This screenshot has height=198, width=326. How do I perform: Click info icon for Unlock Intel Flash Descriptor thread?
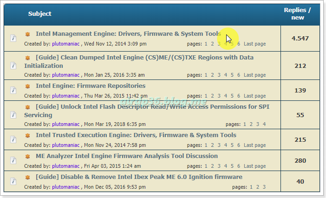[x=13, y=115]
